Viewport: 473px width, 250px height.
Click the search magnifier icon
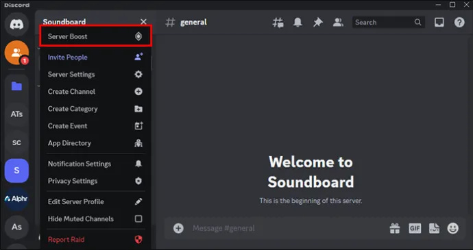[417, 23]
